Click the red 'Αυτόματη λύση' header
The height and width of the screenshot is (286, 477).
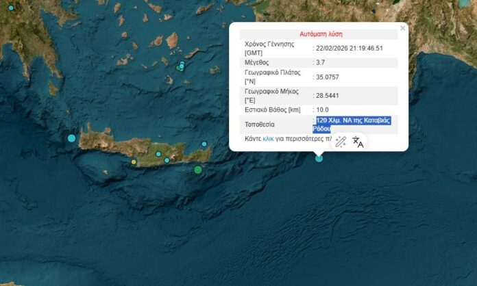coord(321,34)
